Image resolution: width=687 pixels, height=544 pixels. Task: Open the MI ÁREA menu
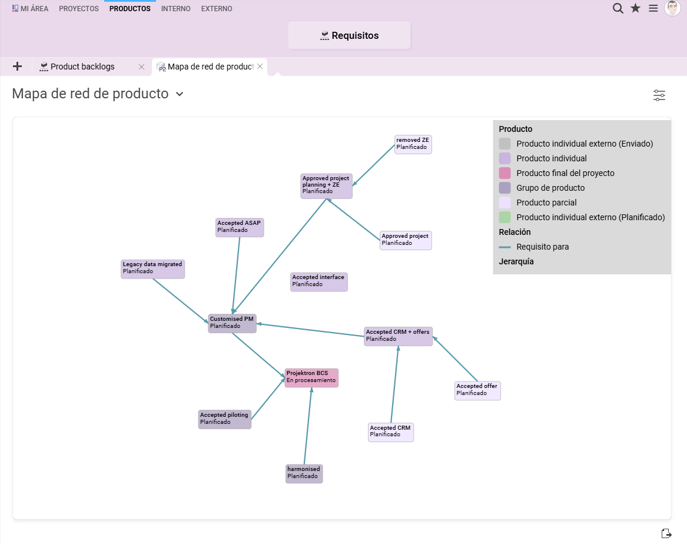click(x=30, y=9)
